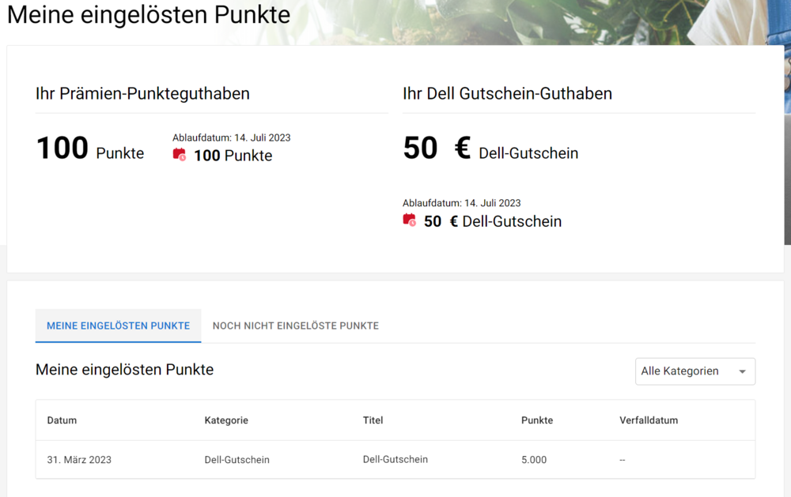The height and width of the screenshot is (497, 791).
Task: Click the Datum column header
Action: (x=62, y=420)
